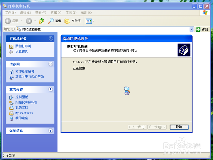Click the printer image in wizard header

tap(184, 50)
